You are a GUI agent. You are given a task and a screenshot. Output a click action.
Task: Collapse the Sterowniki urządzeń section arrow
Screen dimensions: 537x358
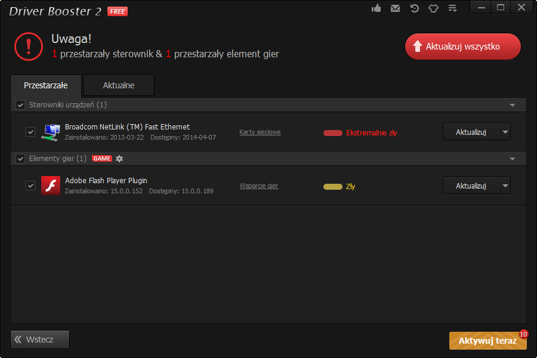click(513, 105)
